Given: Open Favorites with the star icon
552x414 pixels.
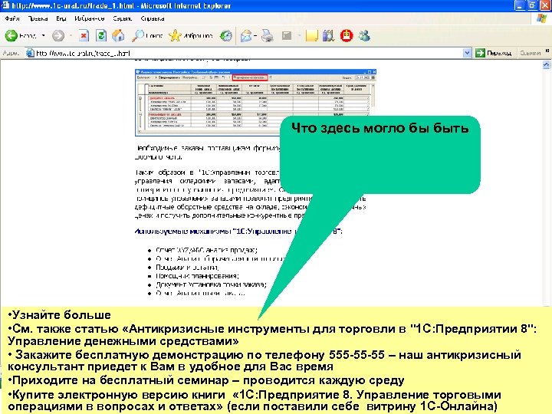Looking at the screenshot, I should (x=191, y=35).
